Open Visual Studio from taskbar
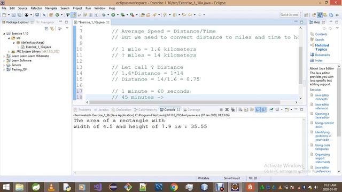342x192 pixels. (x=97, y=187)
